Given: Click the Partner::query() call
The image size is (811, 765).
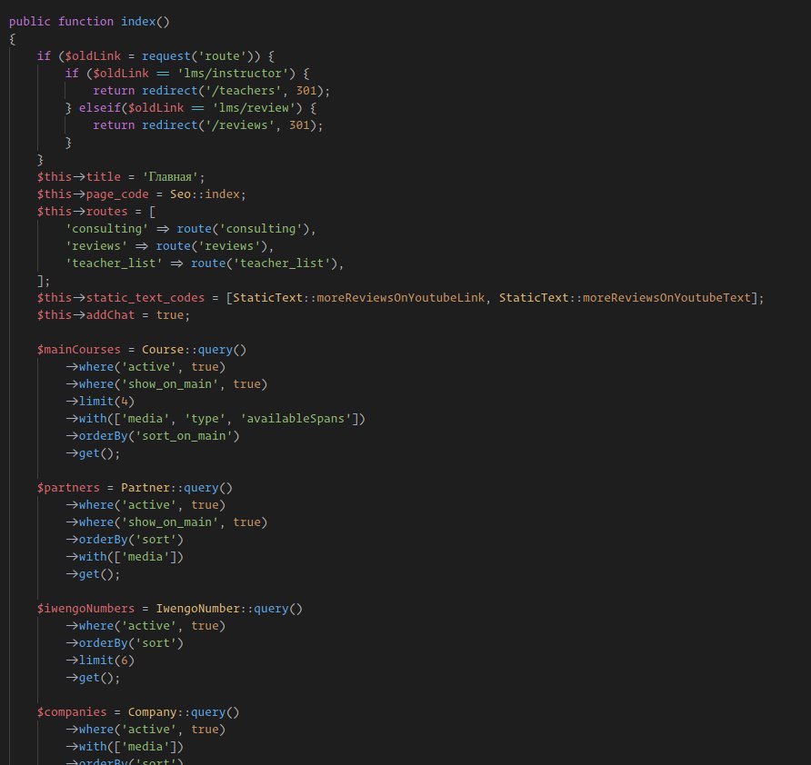Looking at the screenshot, I should pyautogui.click(x=176, y=487).
